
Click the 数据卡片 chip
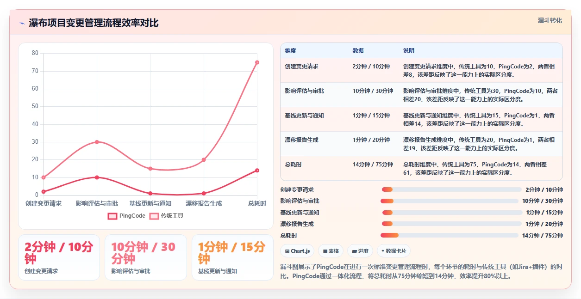(x=394, y=251)
